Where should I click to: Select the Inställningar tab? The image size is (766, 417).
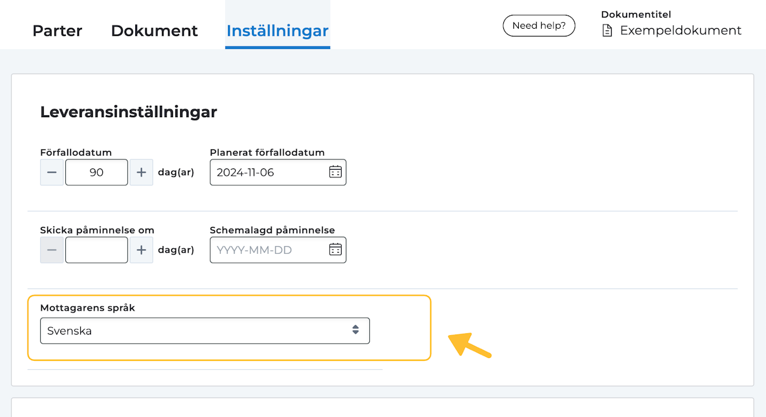[x=278, y=31]
